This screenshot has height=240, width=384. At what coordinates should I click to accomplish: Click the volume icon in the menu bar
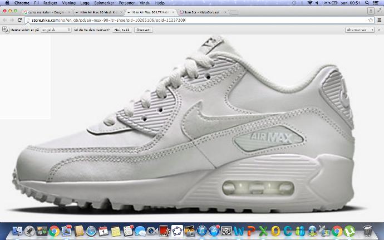tap(317, 3)
